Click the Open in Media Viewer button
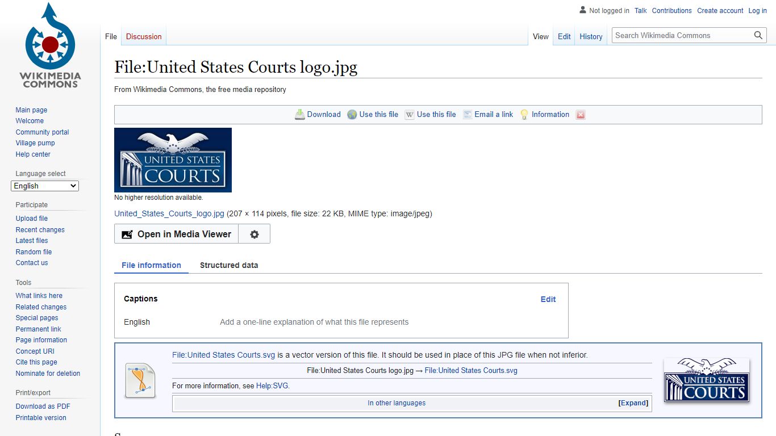Image resolution: width=776 pixels, height=436 pixels. pos(176,234)
